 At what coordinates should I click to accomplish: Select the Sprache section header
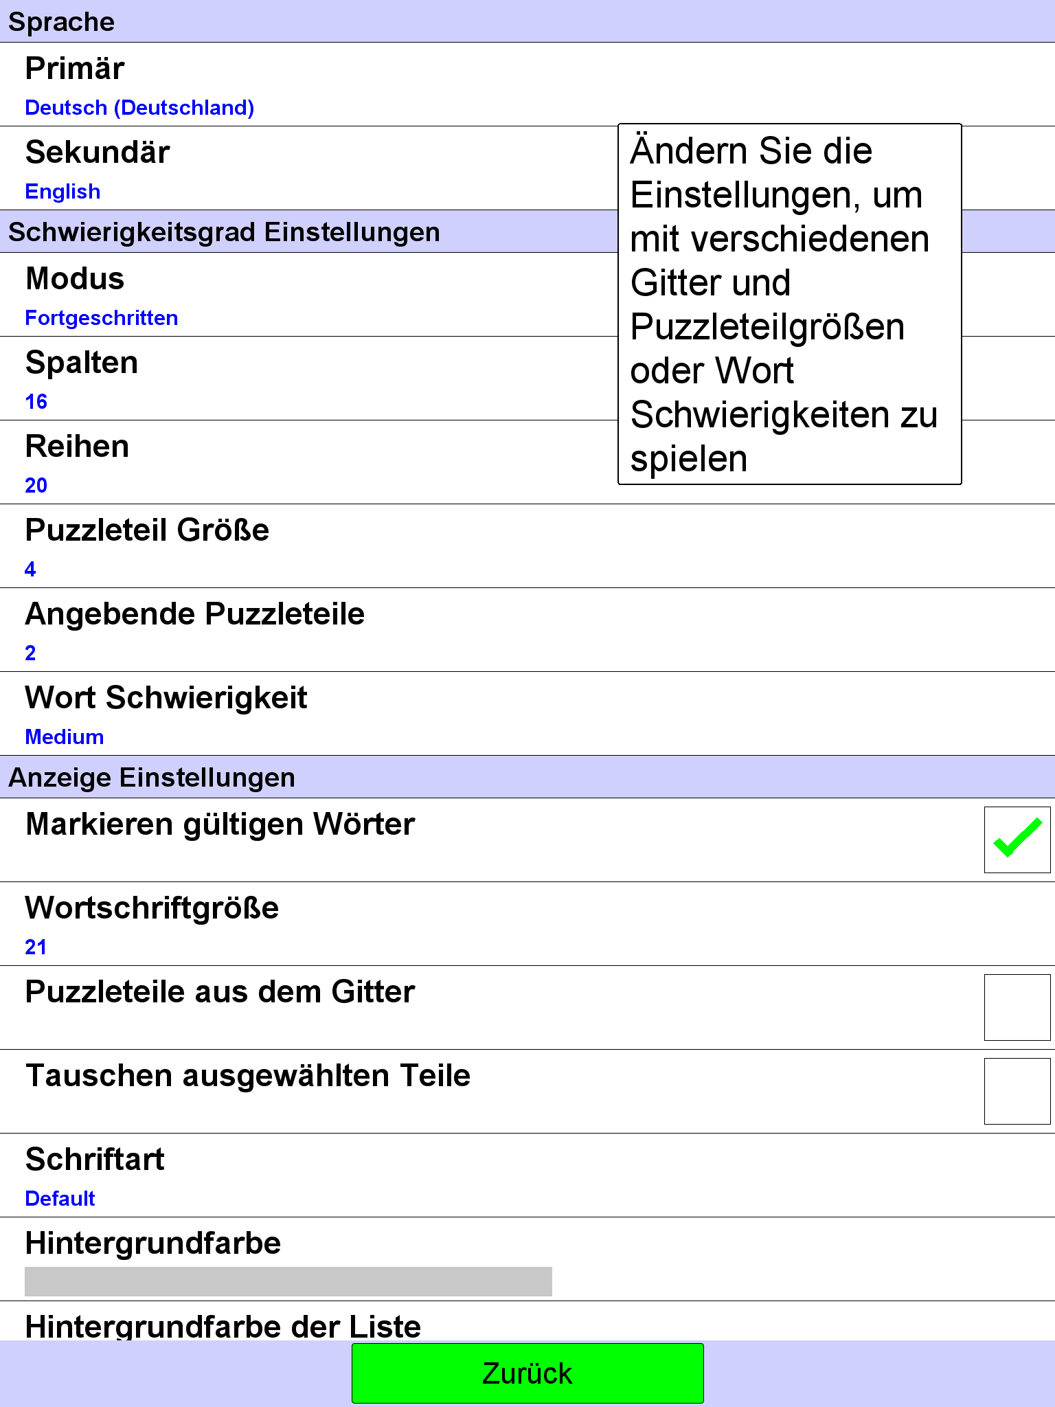pyautogui.click(x=527, y=21)
